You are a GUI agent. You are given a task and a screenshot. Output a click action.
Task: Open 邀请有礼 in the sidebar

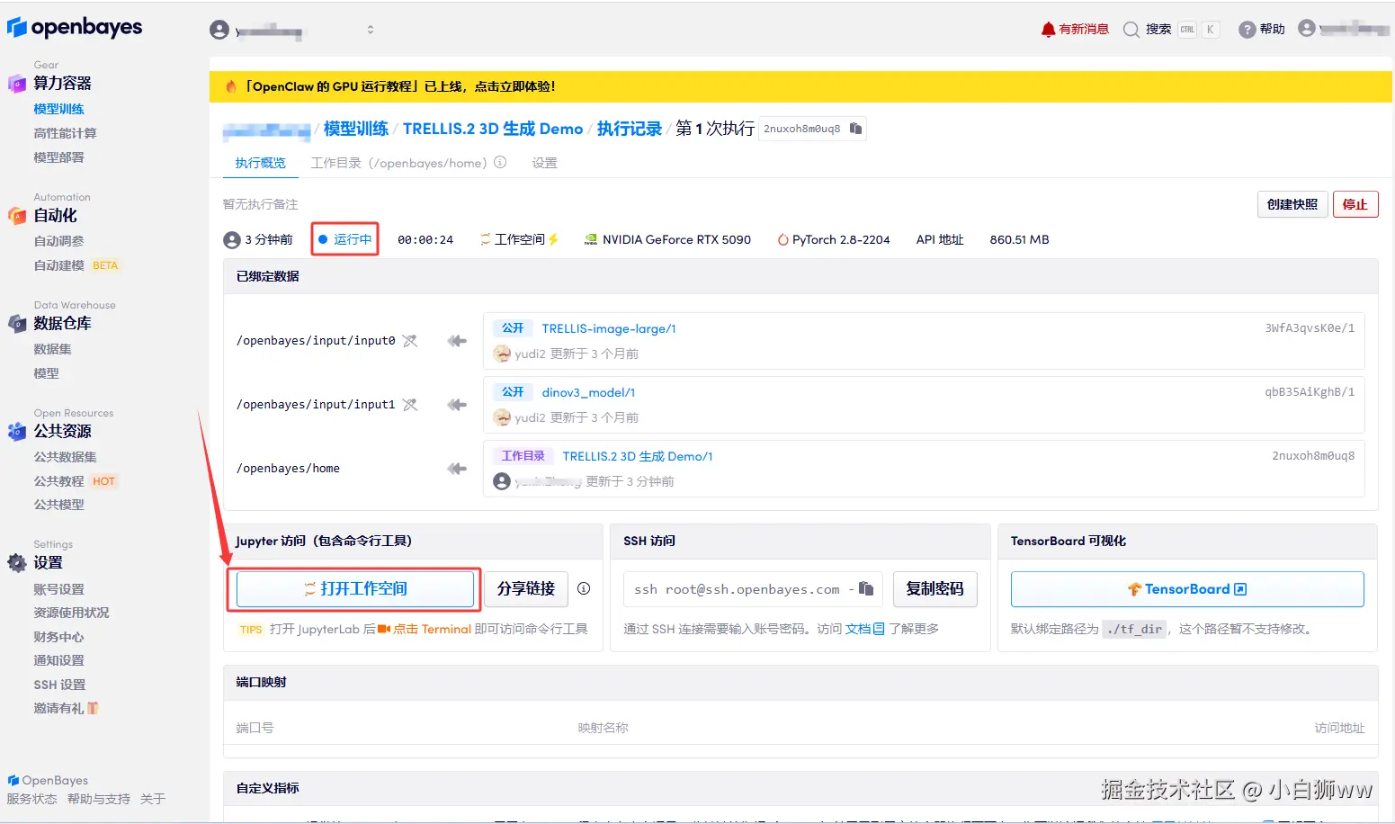click(x=66, y=709)
